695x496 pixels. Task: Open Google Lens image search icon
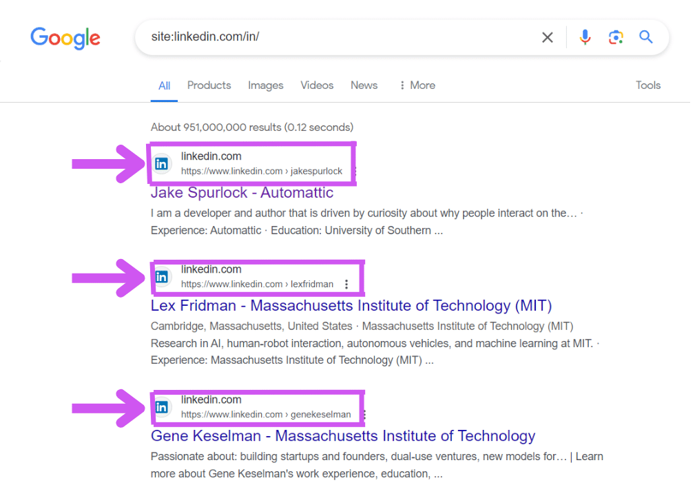pos(616,37)
